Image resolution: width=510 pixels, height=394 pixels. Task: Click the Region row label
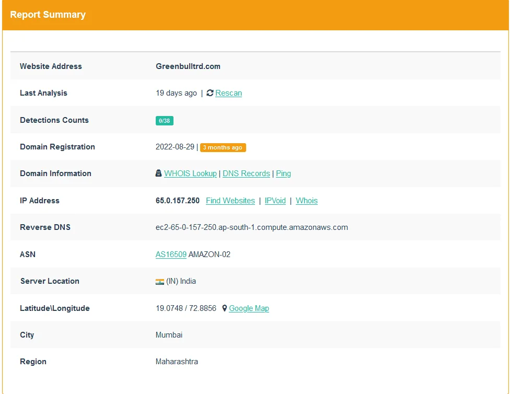click(x=33, y=362)
